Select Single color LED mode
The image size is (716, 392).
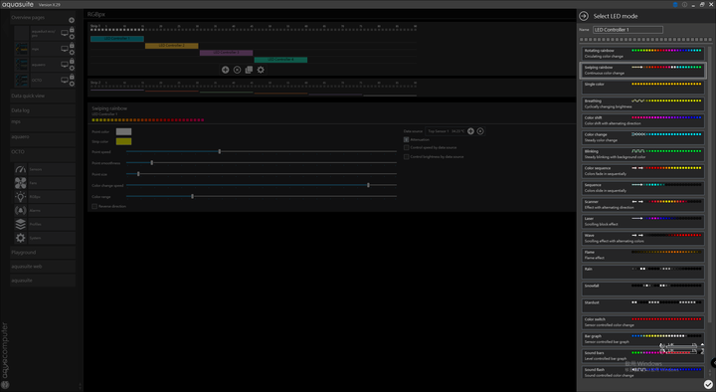tap(643, 87)
